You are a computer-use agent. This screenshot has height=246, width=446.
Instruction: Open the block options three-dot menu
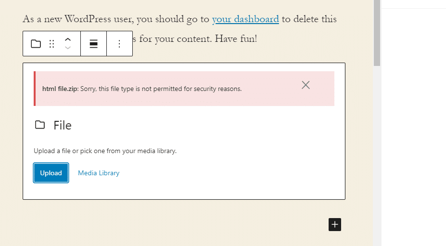119,44
